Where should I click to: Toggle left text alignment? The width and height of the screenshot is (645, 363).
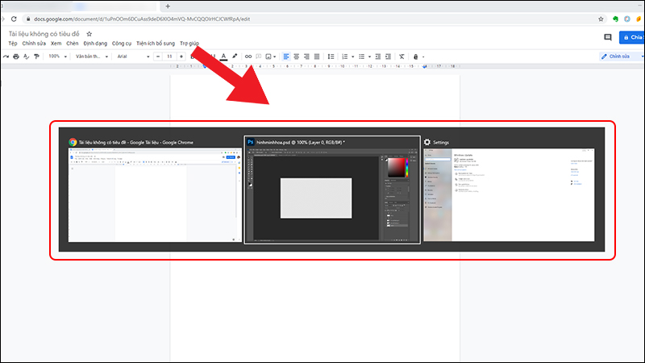point(285,56)
